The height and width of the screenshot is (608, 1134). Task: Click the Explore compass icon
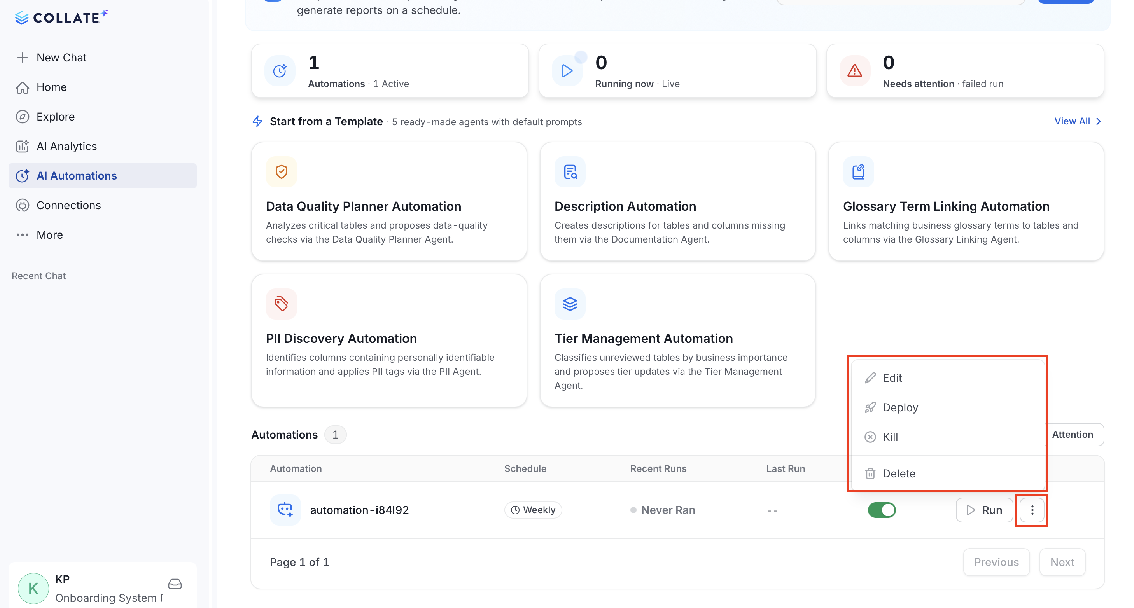coord(23,117)
